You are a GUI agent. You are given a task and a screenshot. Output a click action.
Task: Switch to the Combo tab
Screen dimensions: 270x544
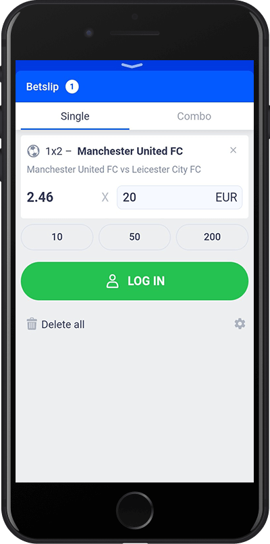194,116
